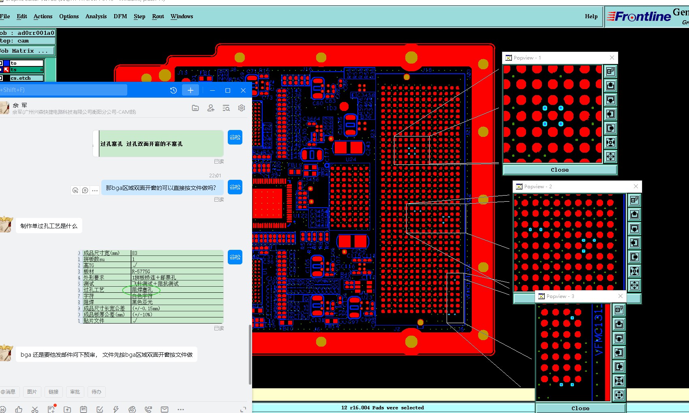Click the 待办 quick button

point(96,392)
